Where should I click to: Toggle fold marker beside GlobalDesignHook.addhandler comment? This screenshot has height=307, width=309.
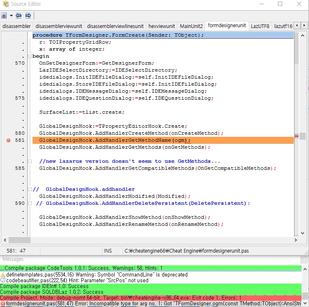(x=30, y=190)
